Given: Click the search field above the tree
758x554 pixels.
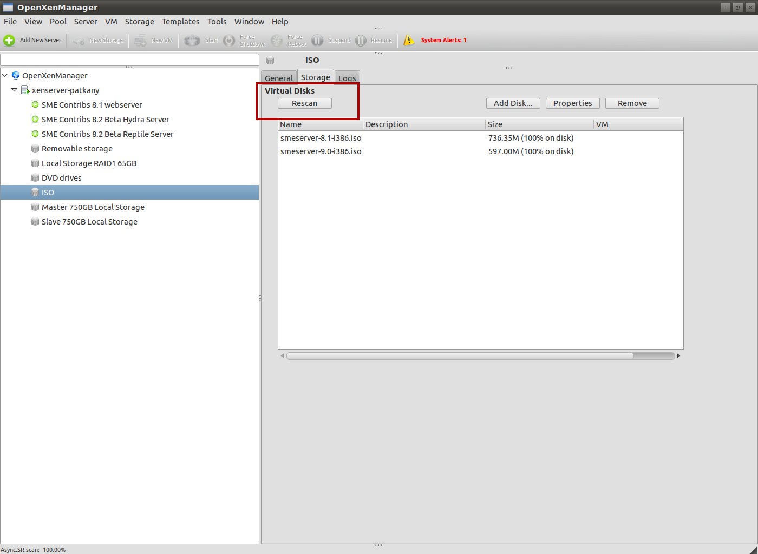Looking at the screenshot, I should [x=130, y=60].
